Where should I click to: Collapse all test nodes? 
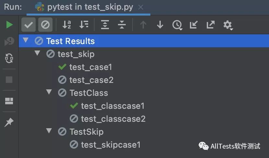[122, 25]
